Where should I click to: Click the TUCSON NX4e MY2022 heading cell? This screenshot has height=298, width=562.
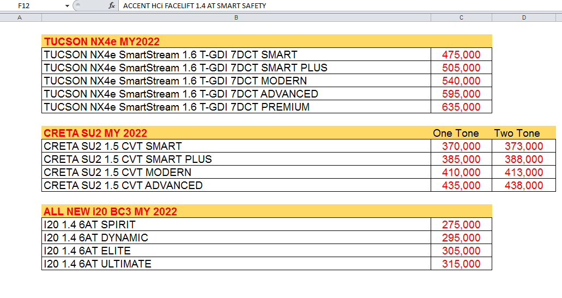point(236,41)
